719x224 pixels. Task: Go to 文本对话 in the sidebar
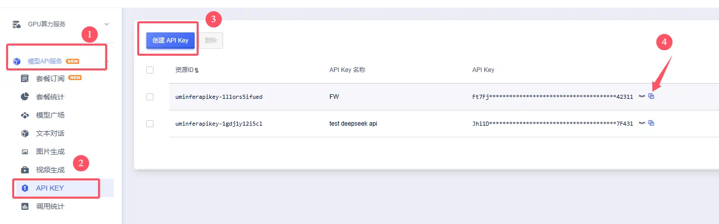pyautogui.click(x=50, y=133)
